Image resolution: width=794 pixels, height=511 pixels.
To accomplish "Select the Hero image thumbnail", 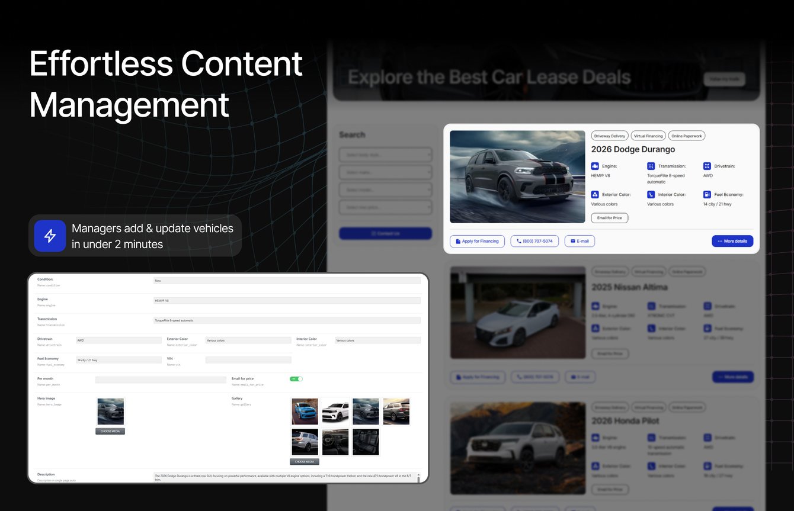I will (x=110, y=412).
